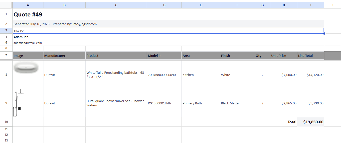The height and width of the screenshot is (143, 341).
Task: Select column J header
Action: 333,5
